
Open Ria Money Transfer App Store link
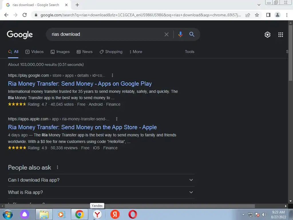82,127
